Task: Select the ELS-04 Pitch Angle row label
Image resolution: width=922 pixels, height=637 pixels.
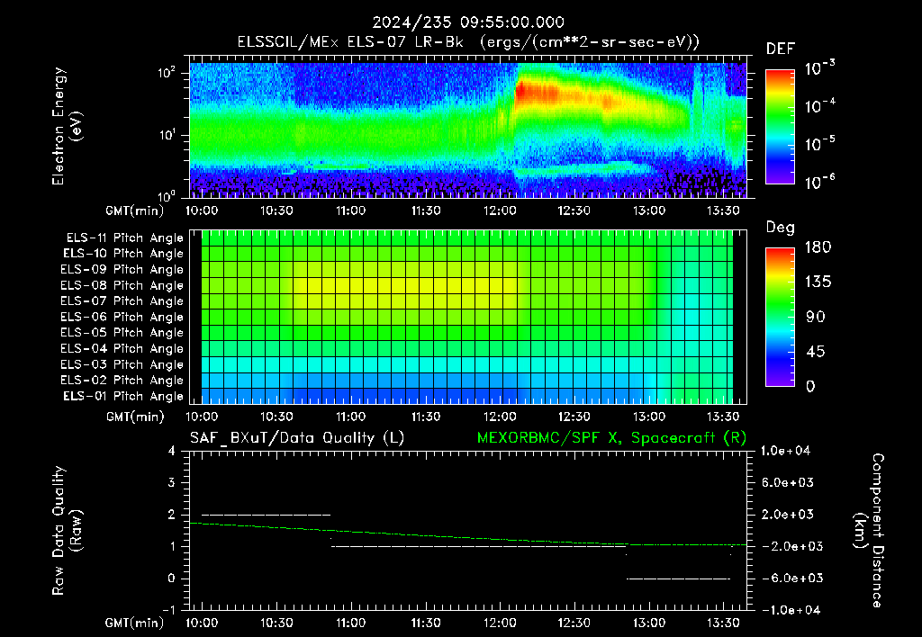Action: tap(122, 348)
